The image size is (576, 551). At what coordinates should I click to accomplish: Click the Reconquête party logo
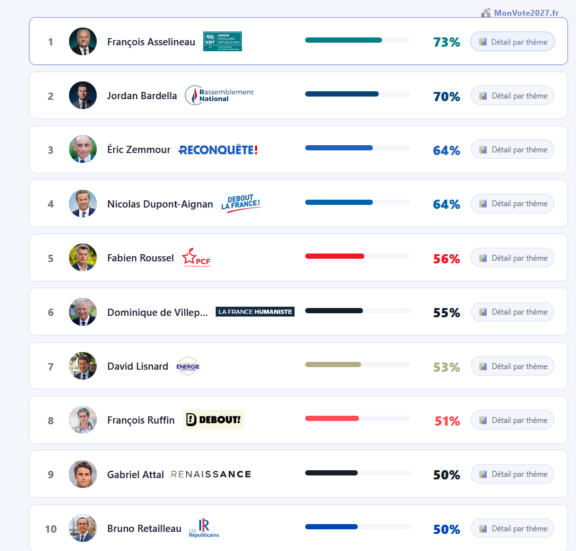pyautogui.click(x=218, y=150)
